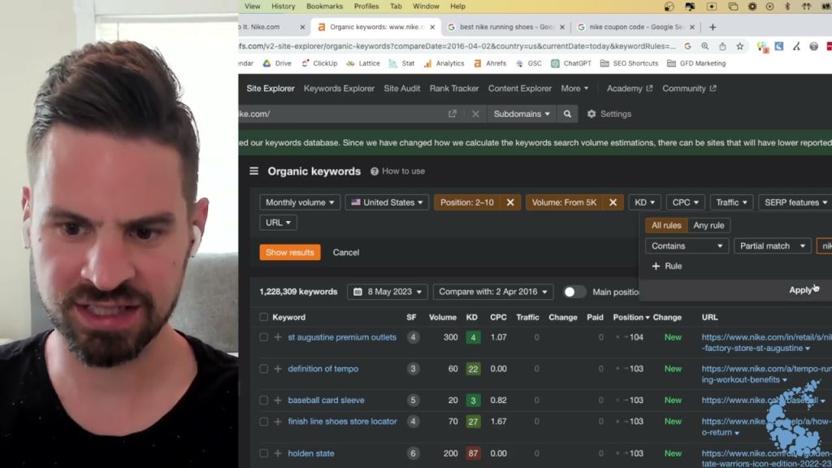The image size is (832, 468).
Task: Click the search magnifier button beside Subdomains
Action: point(567,114)
